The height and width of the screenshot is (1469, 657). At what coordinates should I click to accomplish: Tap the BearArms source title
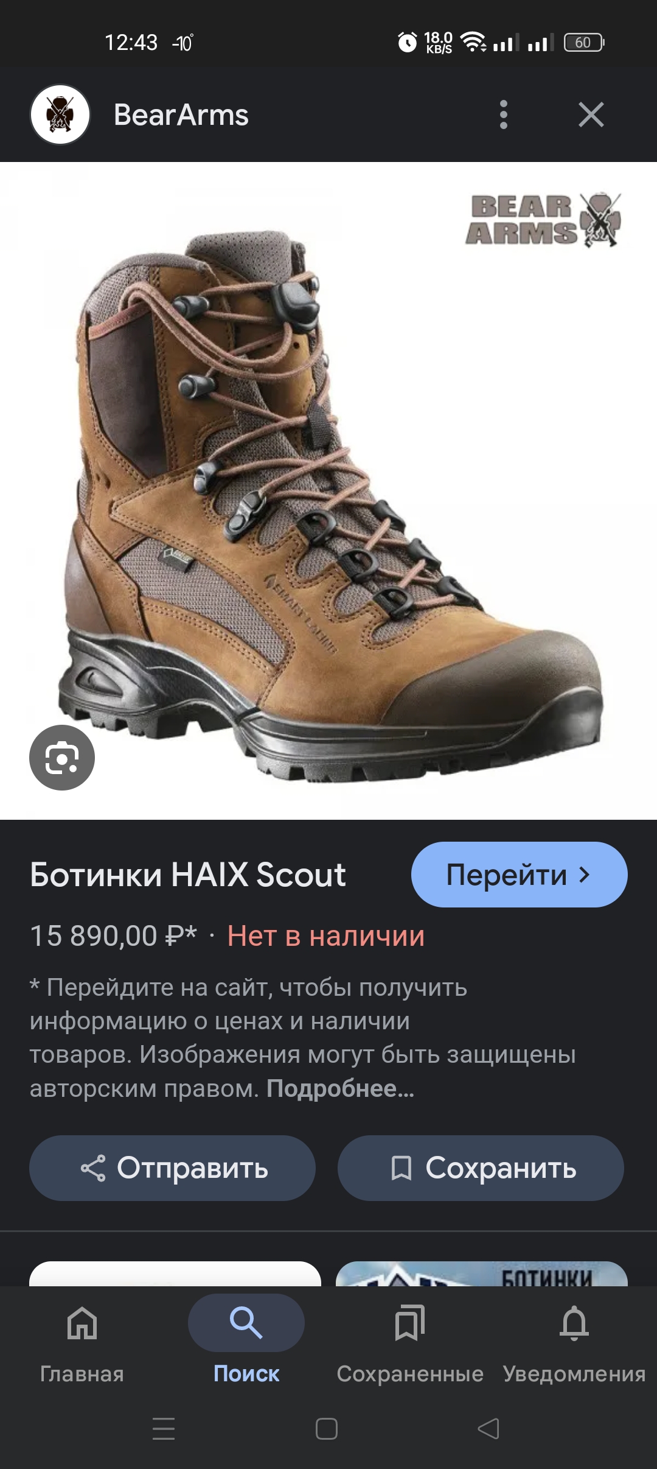coord(181,114)
